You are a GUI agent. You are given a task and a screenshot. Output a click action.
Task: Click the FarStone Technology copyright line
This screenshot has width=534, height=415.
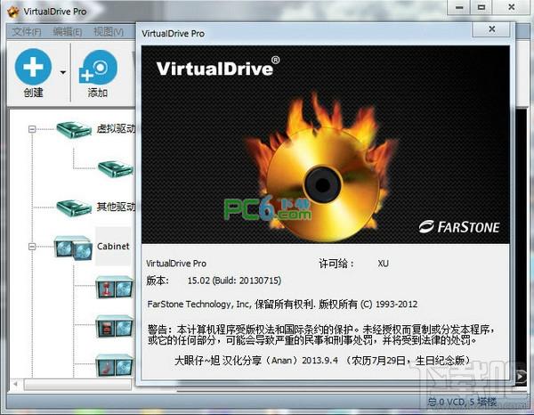pyautogui.click(x=282, y=304)
